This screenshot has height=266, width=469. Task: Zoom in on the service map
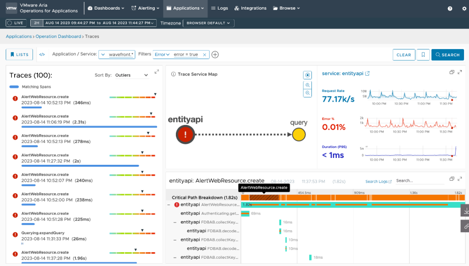(307, 85)
